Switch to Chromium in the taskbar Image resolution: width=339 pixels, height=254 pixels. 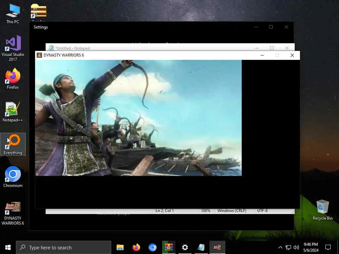pyautogui.click(x=152, y=247)
